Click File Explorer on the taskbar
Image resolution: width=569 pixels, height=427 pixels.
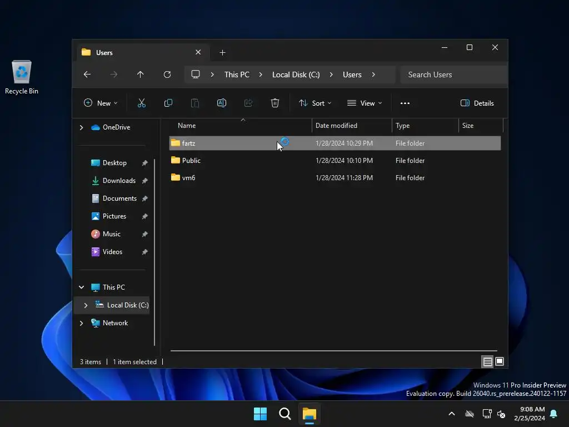[310, 414]
